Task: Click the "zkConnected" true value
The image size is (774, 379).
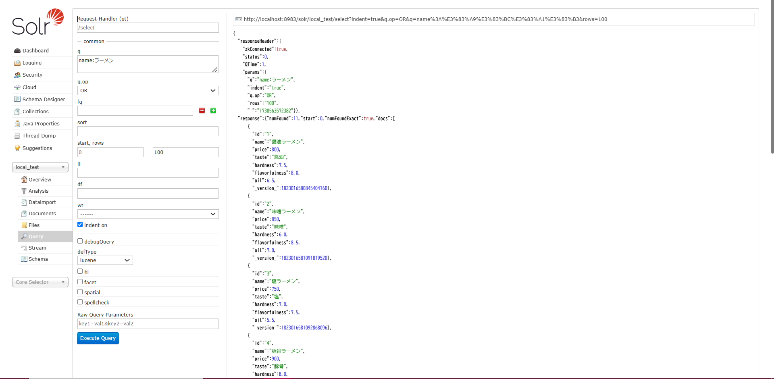Action: coord(281,49)
